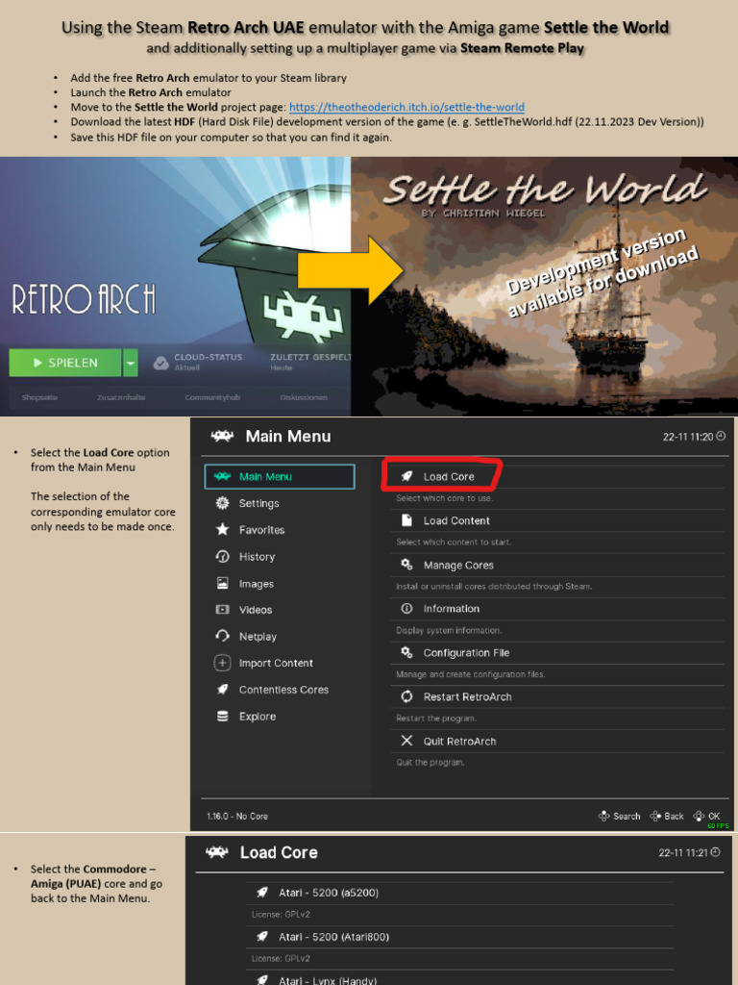Click the Back control hint

coord(667,816)
